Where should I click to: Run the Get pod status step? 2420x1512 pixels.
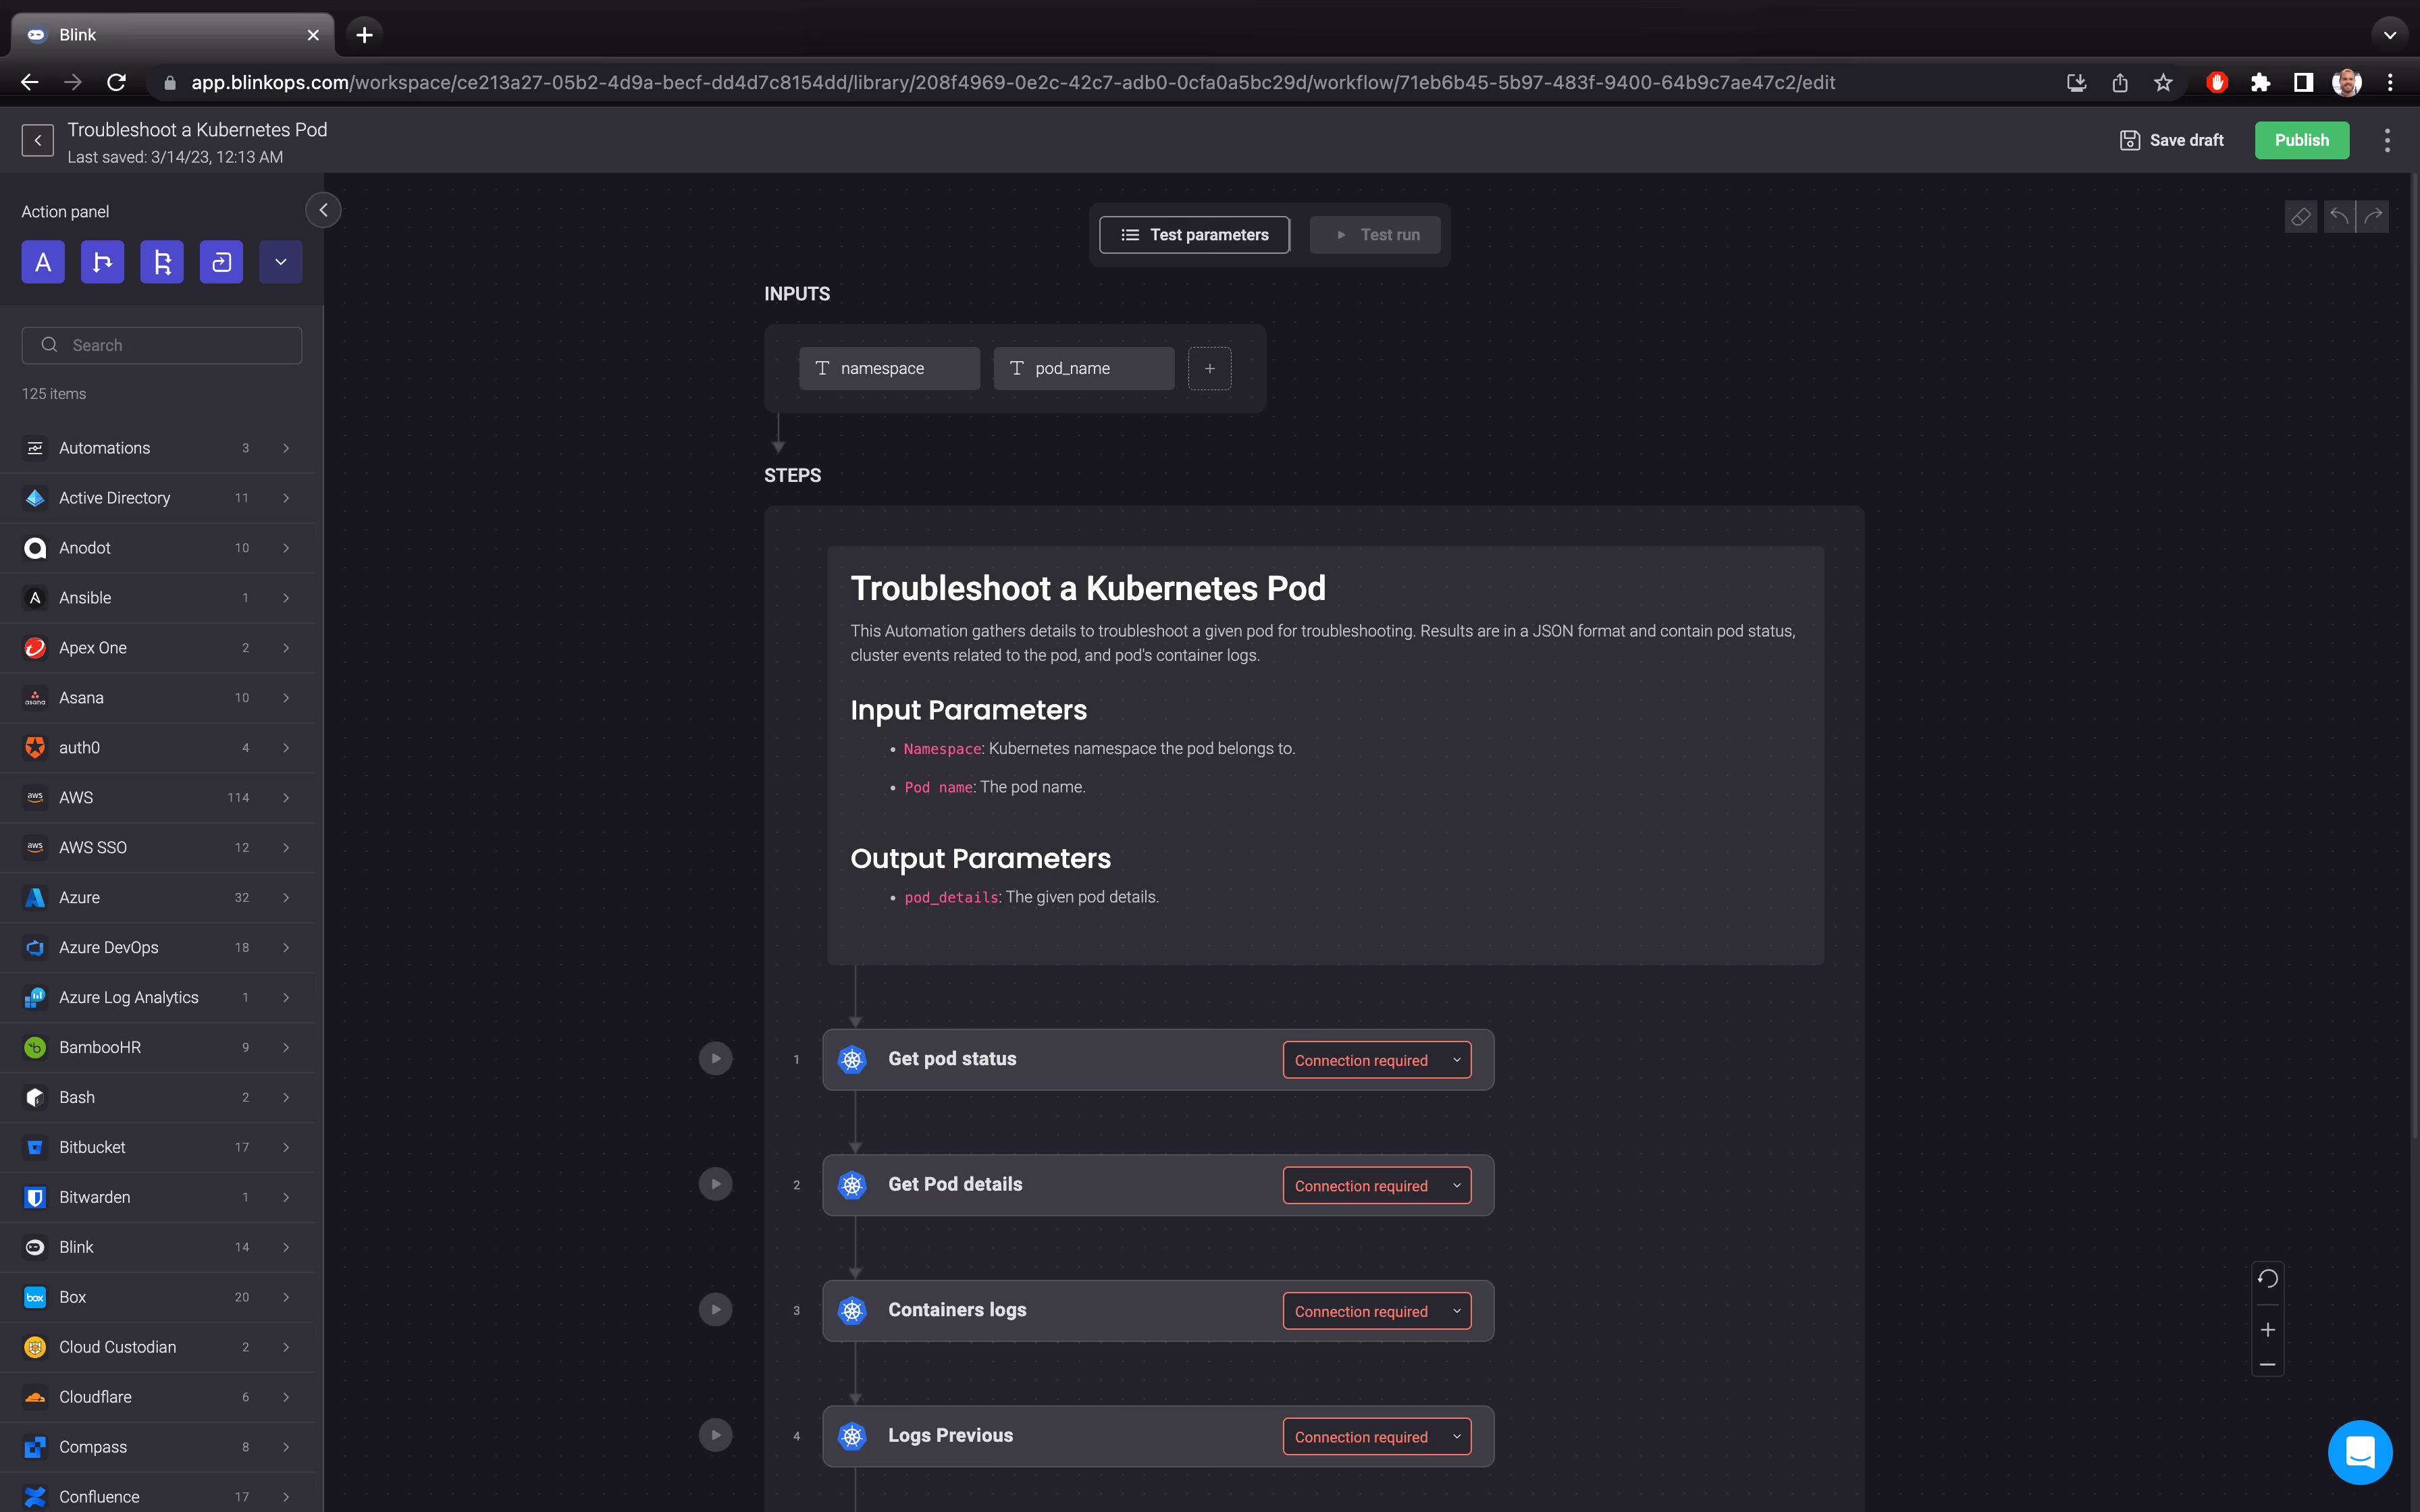pyautogui.click(x=715, y=1059)
